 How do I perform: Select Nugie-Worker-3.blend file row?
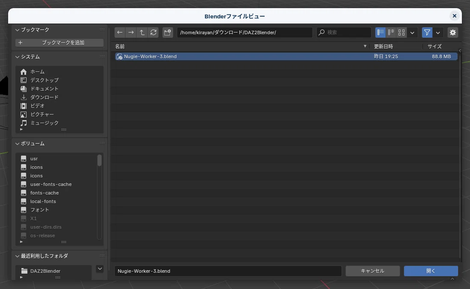tap(286, 56)
